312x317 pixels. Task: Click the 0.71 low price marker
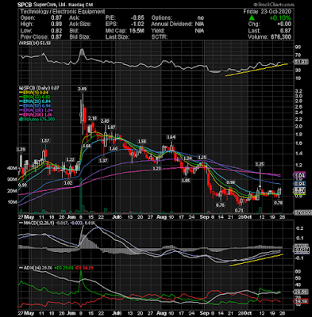239,210
